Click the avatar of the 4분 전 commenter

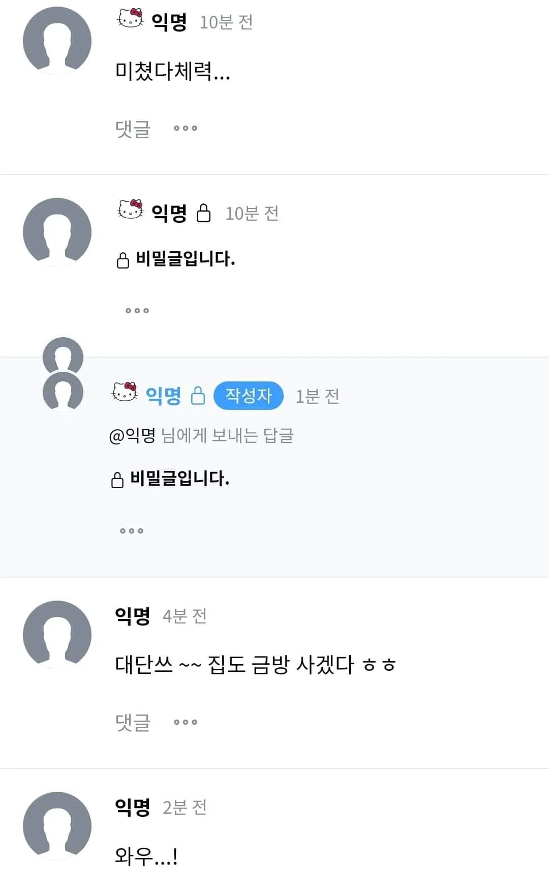click(57, 633)
